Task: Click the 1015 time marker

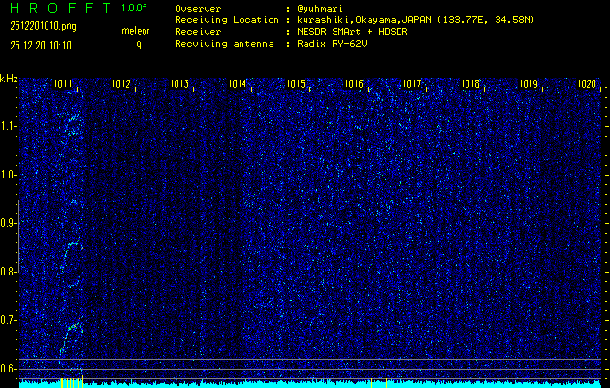Action: pos(296,83)
